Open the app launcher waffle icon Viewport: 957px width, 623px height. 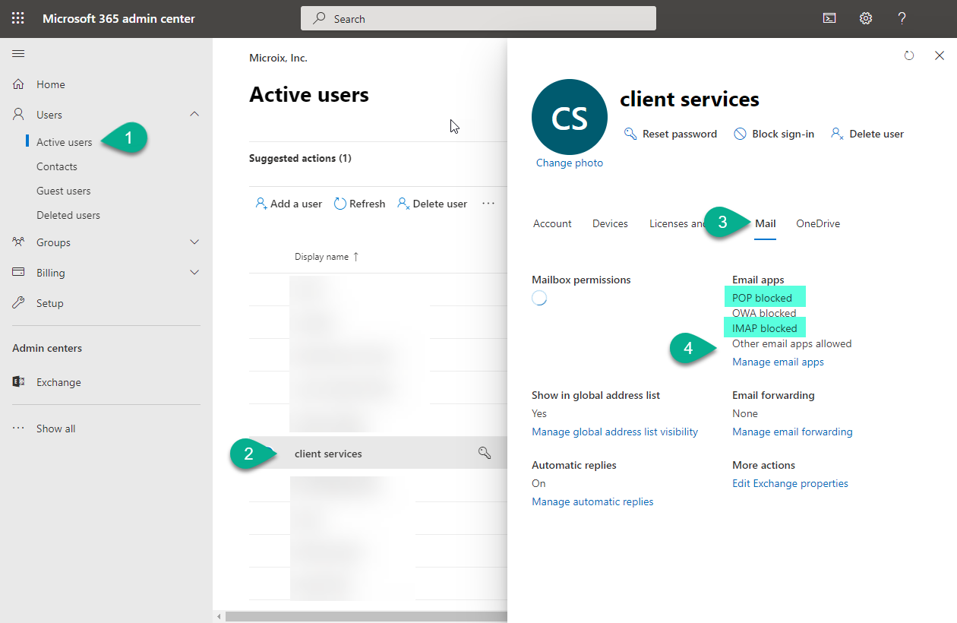coord(17,18)
